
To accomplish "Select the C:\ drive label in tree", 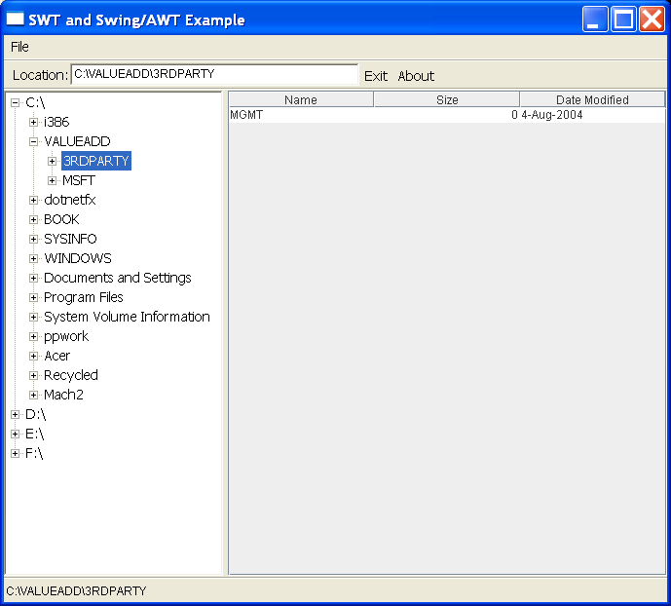I will coord(35,102).
